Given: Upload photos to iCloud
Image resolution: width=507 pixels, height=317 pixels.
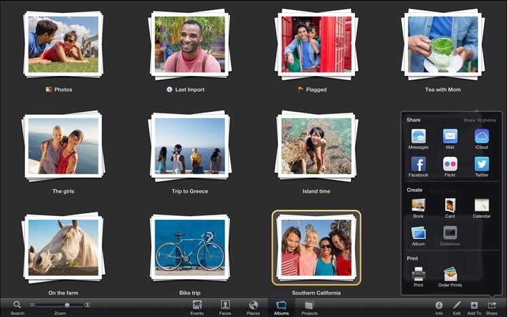Looking at the screenshot, I should point(481,136).
